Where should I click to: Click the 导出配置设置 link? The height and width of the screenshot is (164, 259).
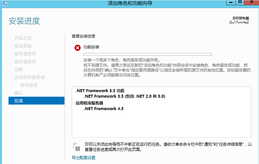83,158
